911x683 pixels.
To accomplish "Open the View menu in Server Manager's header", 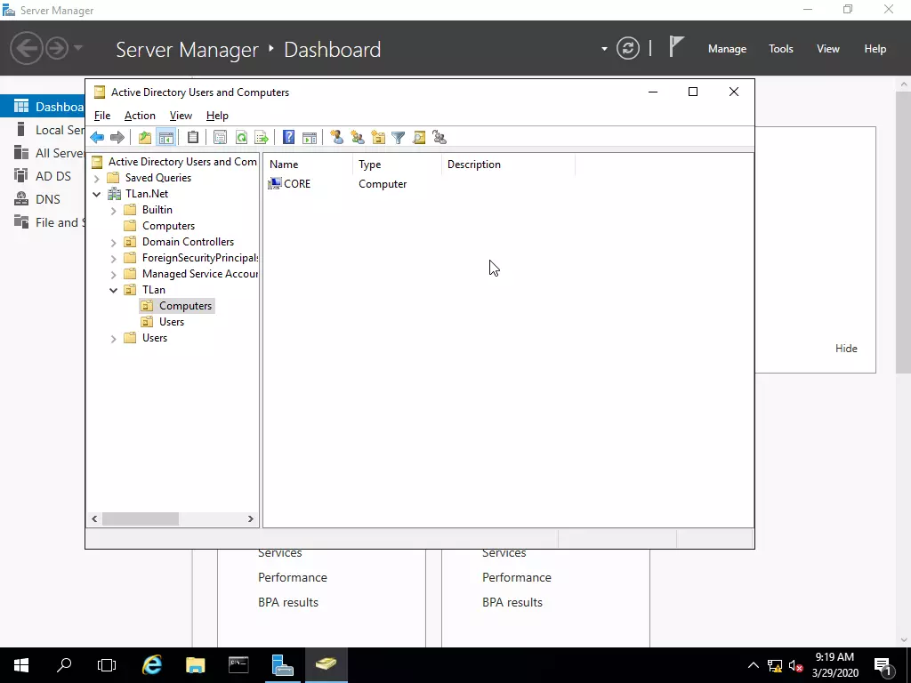I will pyautogui.click(x=828, y=49).
